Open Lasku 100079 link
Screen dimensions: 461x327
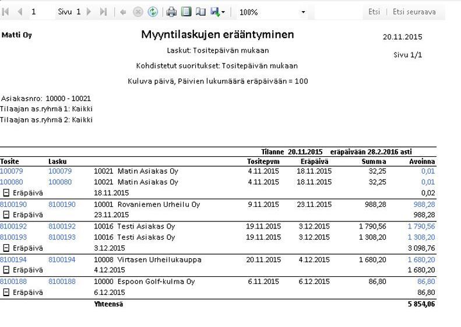[60, 171]
